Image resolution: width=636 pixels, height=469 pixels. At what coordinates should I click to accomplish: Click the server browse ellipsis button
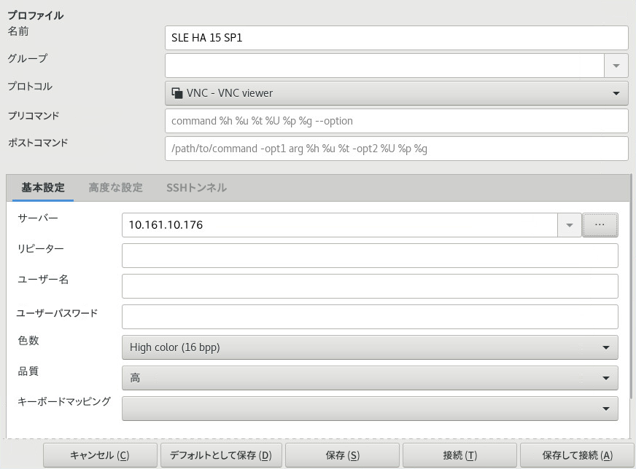600,225
